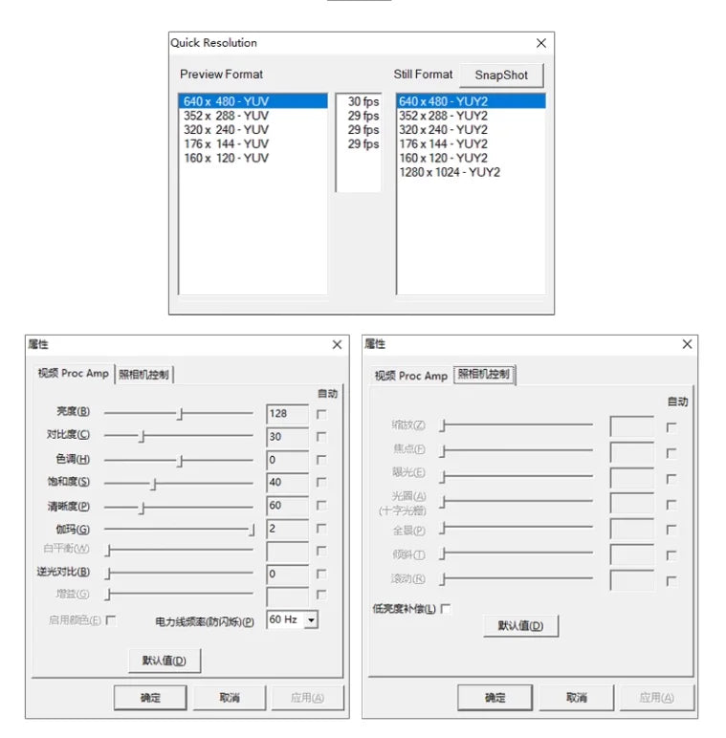726x738 pixels.
Task: Click 确定 in the right properties dialog
Action: (495, 698)
